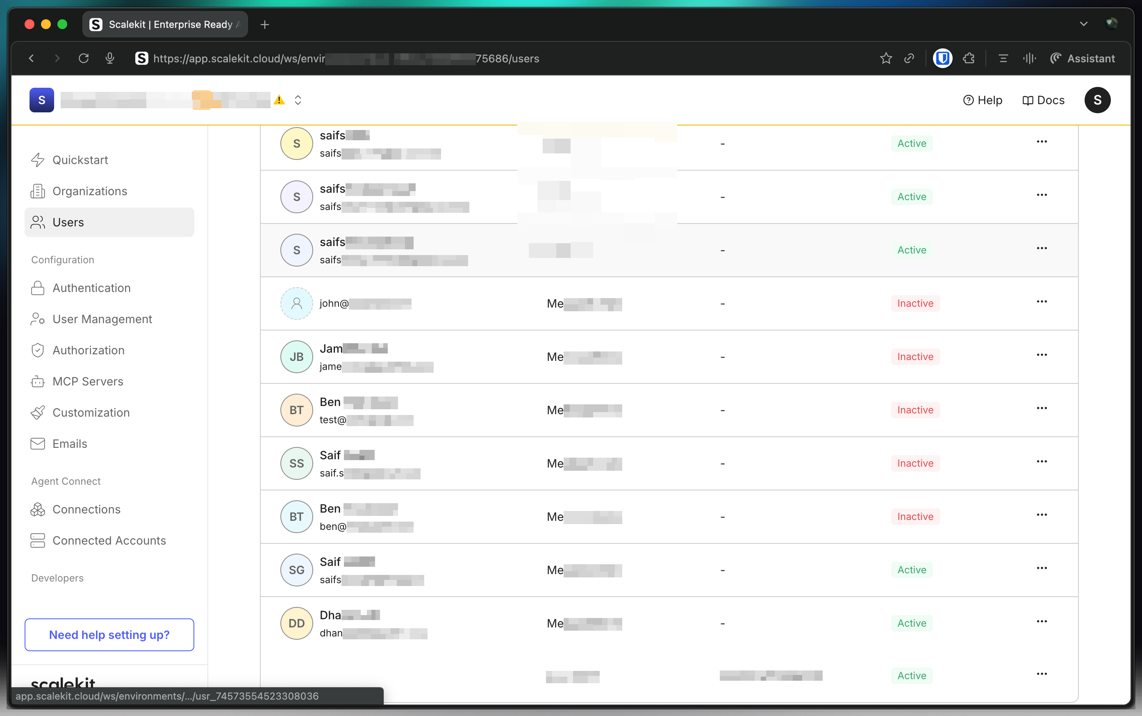Click the Authentication lock icon
Image resolution: width=1142 pixels, height=716 pixels.
(x=37, y=288)
